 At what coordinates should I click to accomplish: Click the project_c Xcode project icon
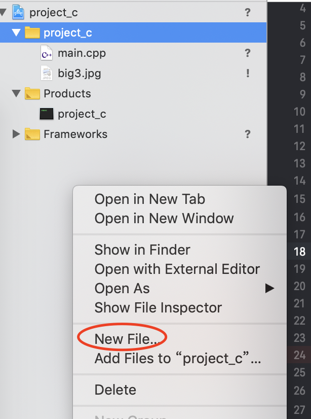18,12
